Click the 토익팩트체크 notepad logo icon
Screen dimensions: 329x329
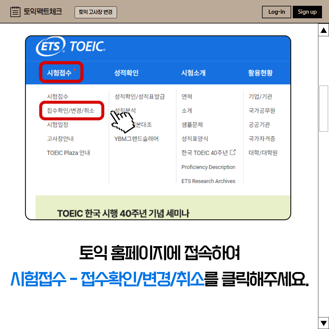coord(15,12)
